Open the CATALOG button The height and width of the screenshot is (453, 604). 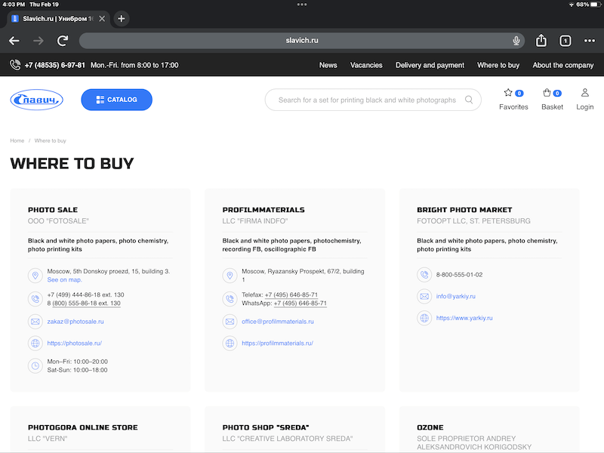pyautogui.click(x=116, y=100)
